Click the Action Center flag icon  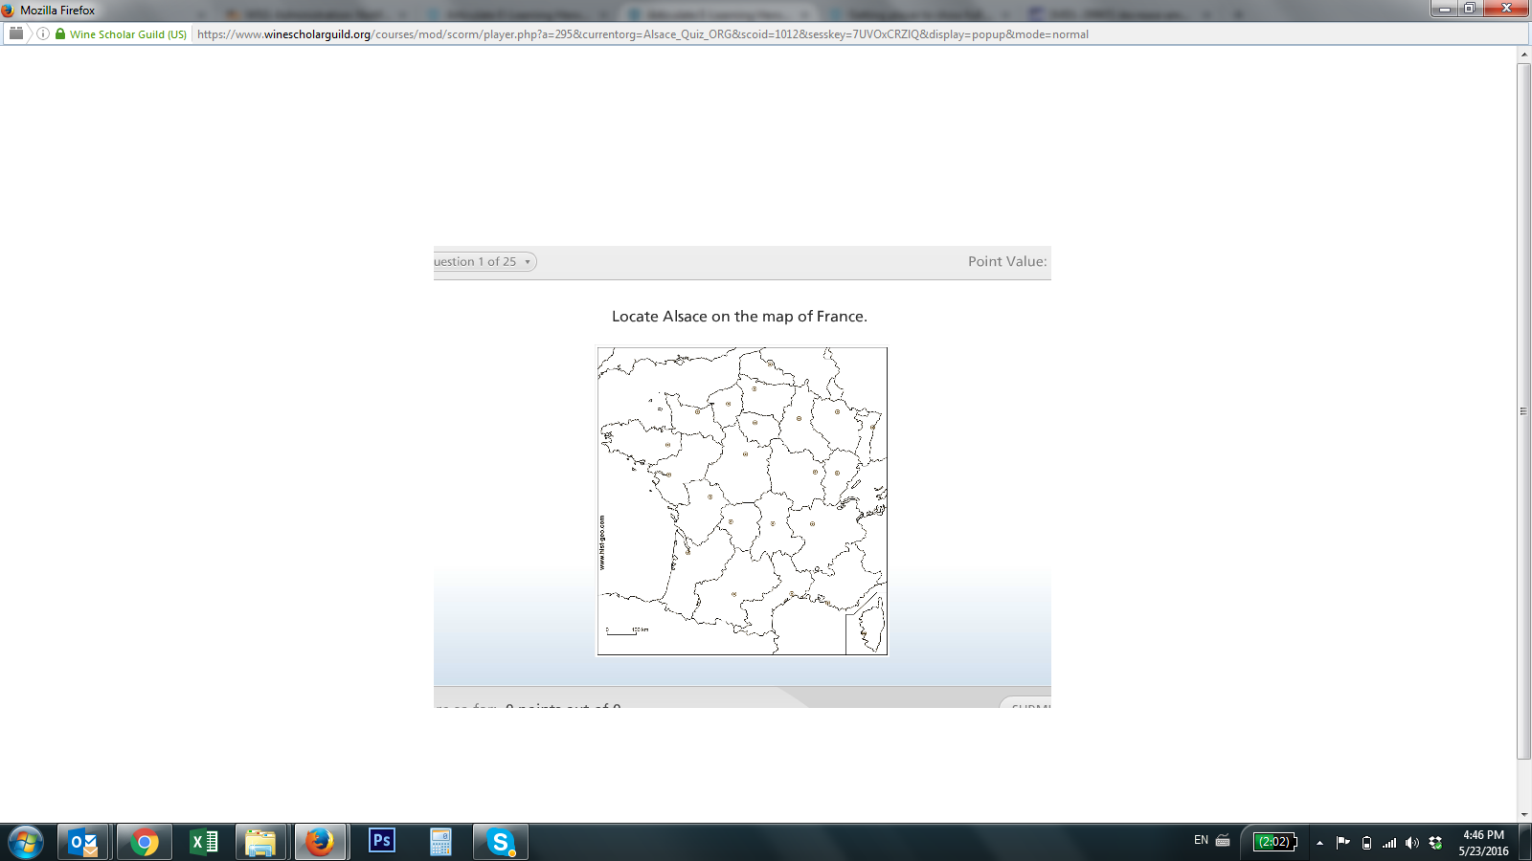point(1342,842)
